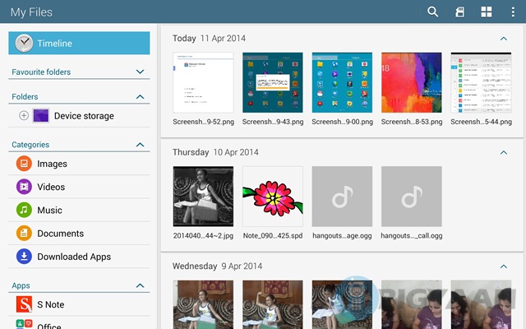Open fifth Wednesday 9 Apr photo

coord(481,304)
